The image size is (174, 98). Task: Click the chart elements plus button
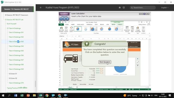[x=138, y=59]
